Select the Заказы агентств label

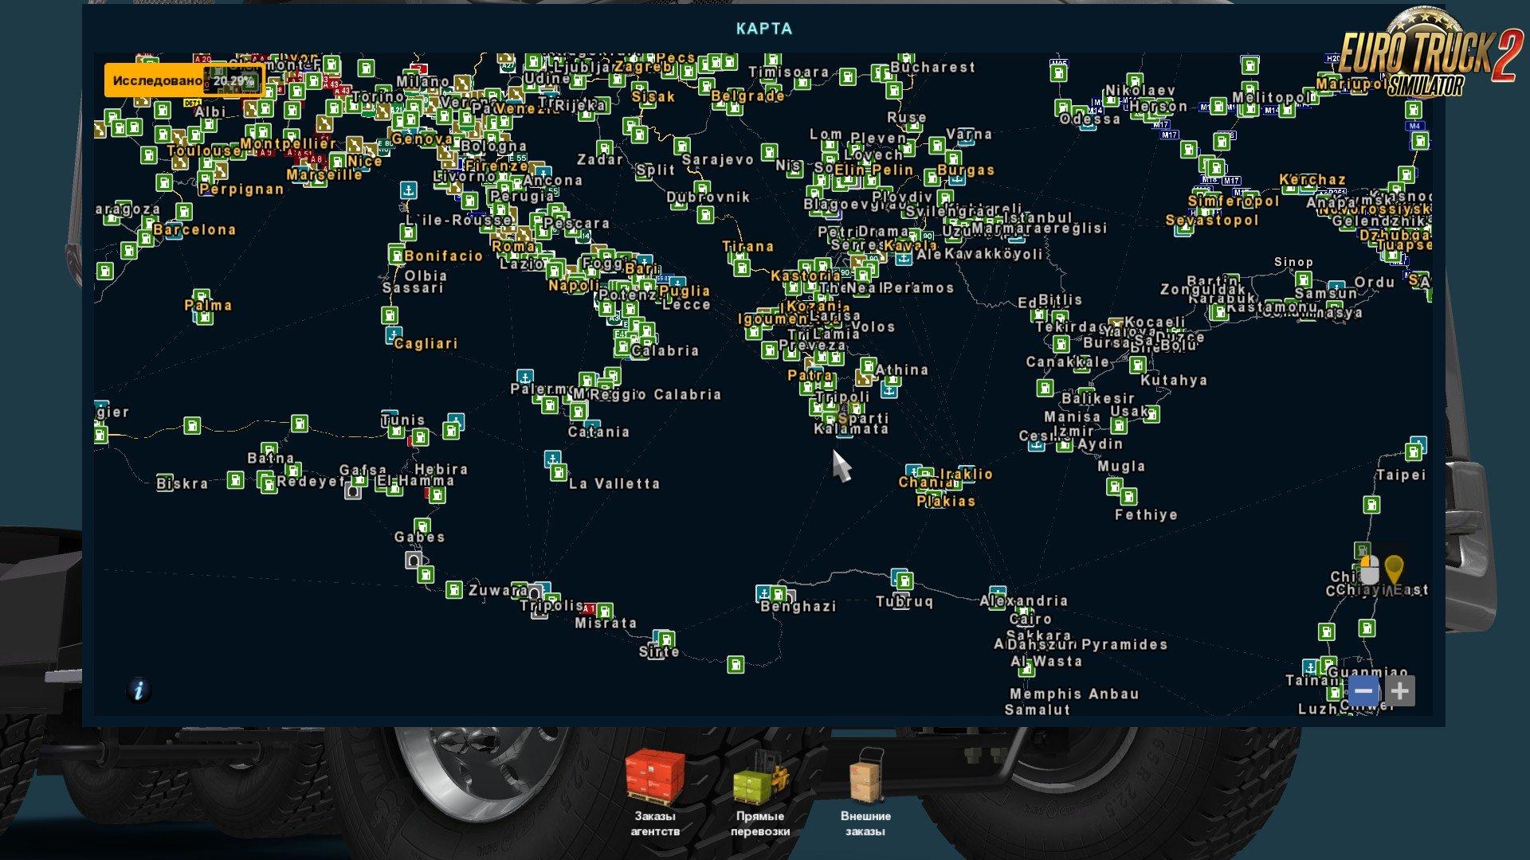pos(654,823)
